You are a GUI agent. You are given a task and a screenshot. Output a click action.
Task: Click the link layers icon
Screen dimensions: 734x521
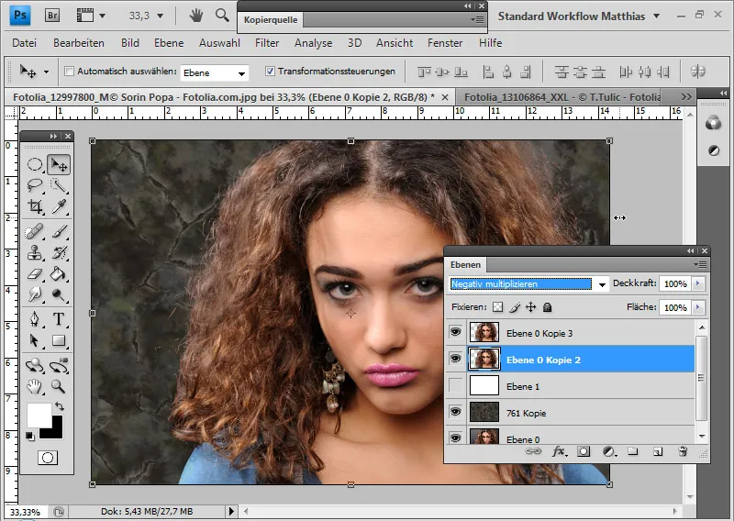point(533,451)
